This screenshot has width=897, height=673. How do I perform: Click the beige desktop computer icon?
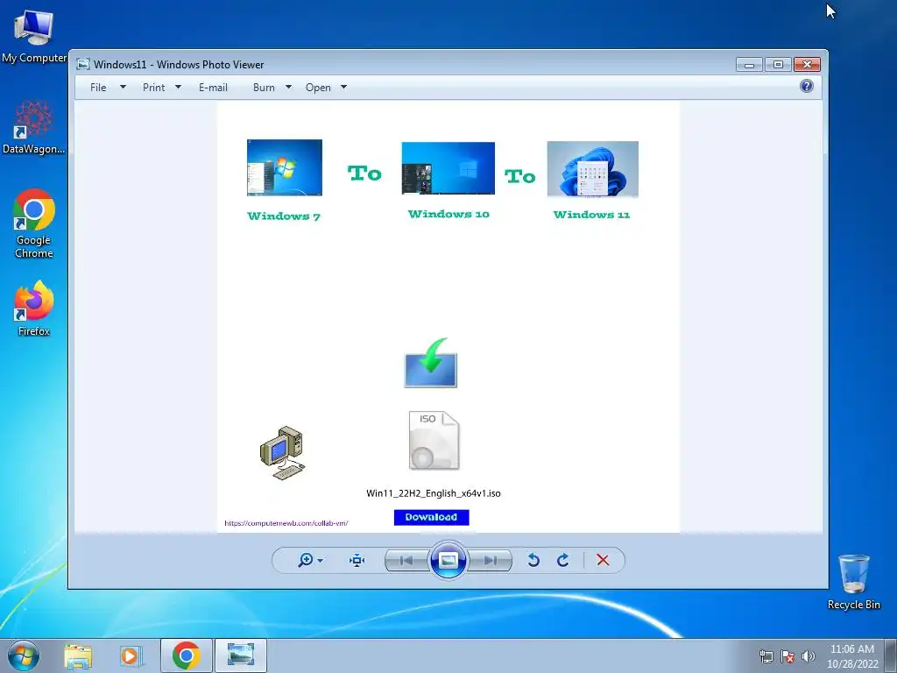282,453
